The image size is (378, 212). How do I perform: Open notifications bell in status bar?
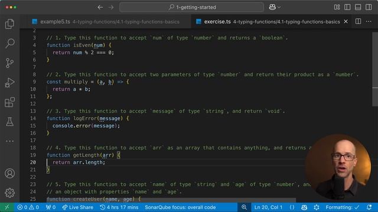369,207
